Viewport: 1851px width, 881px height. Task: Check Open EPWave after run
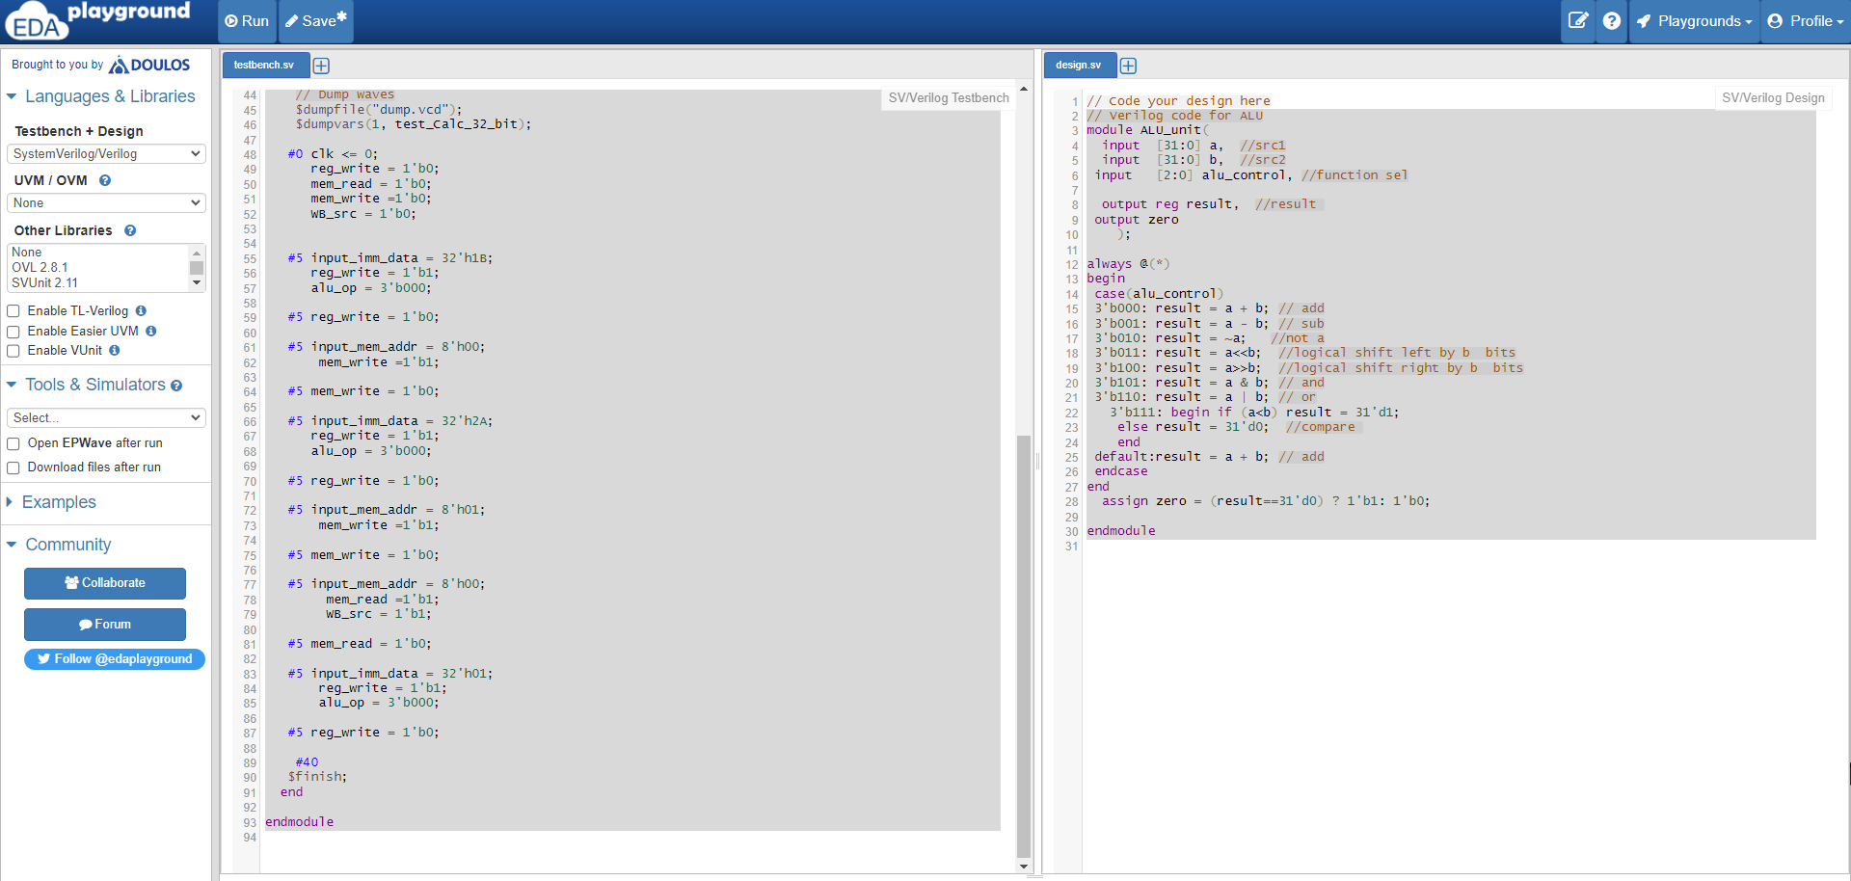13,442
